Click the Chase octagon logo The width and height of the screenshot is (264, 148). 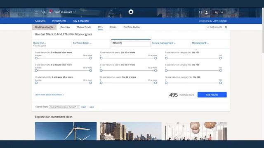tap(131, 12)
